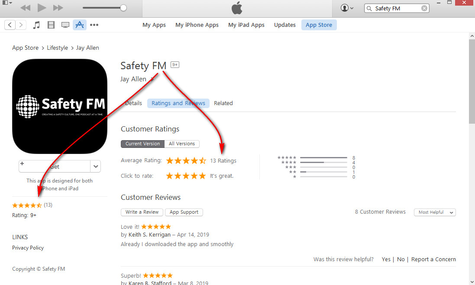The width and height of the screenshot is (475, 285).
Task: Open the more media types ellipsis
Action: point(94,25)
